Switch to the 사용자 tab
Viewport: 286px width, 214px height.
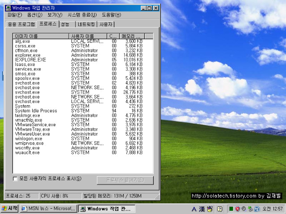click(x=106, y=24)
